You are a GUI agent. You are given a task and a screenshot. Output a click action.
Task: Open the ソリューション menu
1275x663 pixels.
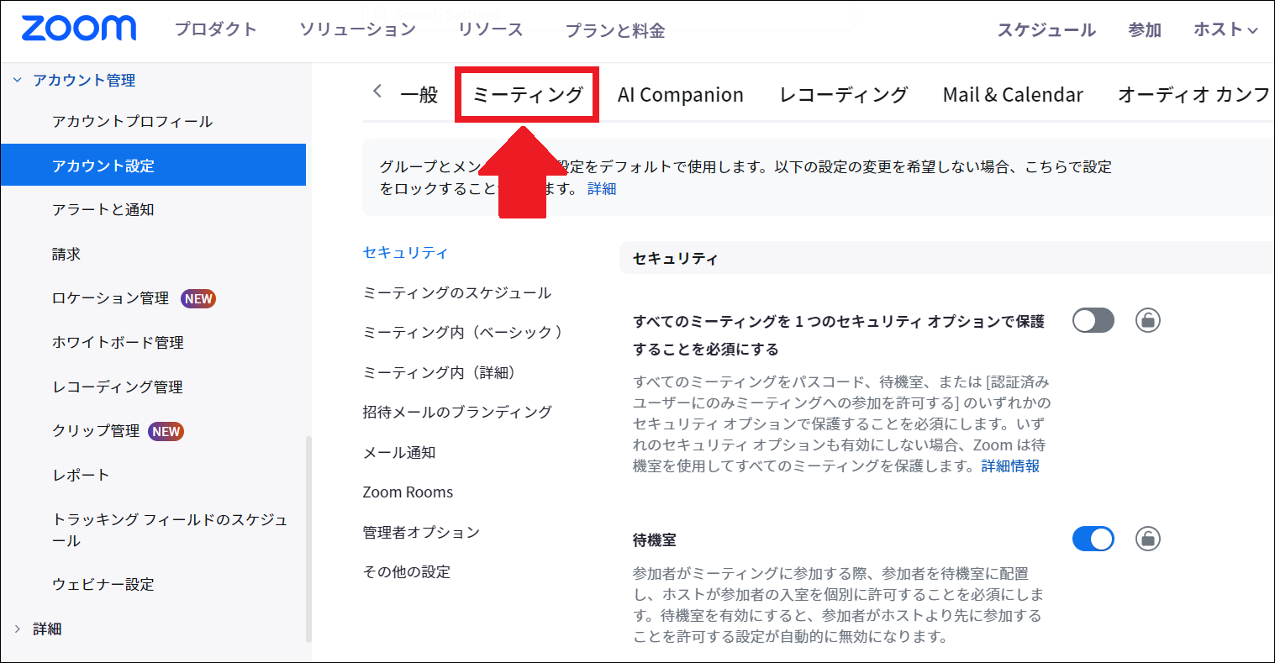click(x=358, y=29)
